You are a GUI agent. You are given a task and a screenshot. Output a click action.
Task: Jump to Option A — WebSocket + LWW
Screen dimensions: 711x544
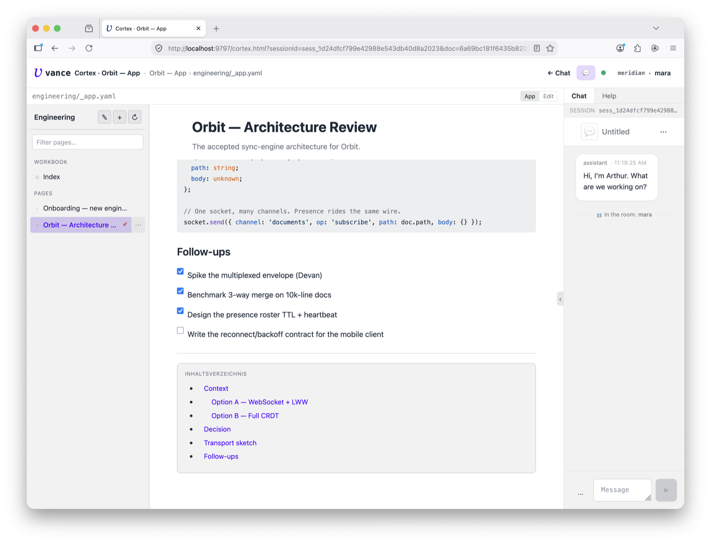(x=260, y=402)
